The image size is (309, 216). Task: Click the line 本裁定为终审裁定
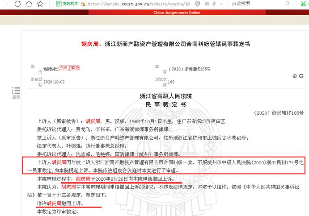click(x=58, y=212)
